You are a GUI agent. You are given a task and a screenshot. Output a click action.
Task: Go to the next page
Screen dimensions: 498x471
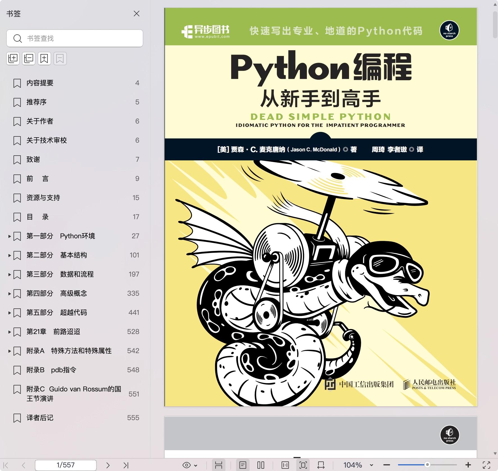tap(108, 465)
